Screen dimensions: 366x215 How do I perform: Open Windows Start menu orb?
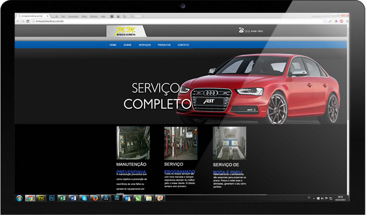(19, 198)
